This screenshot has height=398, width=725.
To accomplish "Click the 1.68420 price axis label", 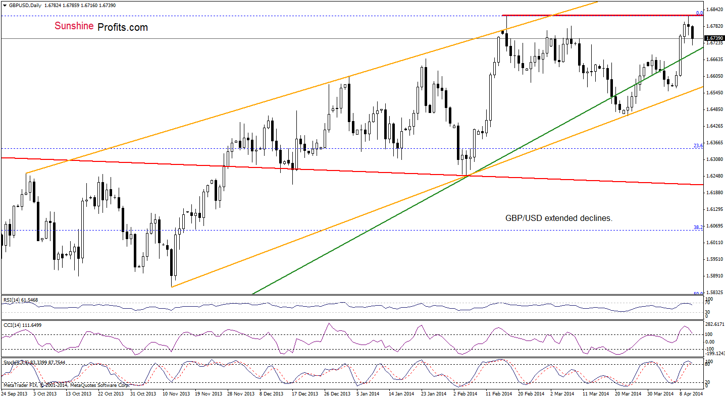I will coord(715,9).
